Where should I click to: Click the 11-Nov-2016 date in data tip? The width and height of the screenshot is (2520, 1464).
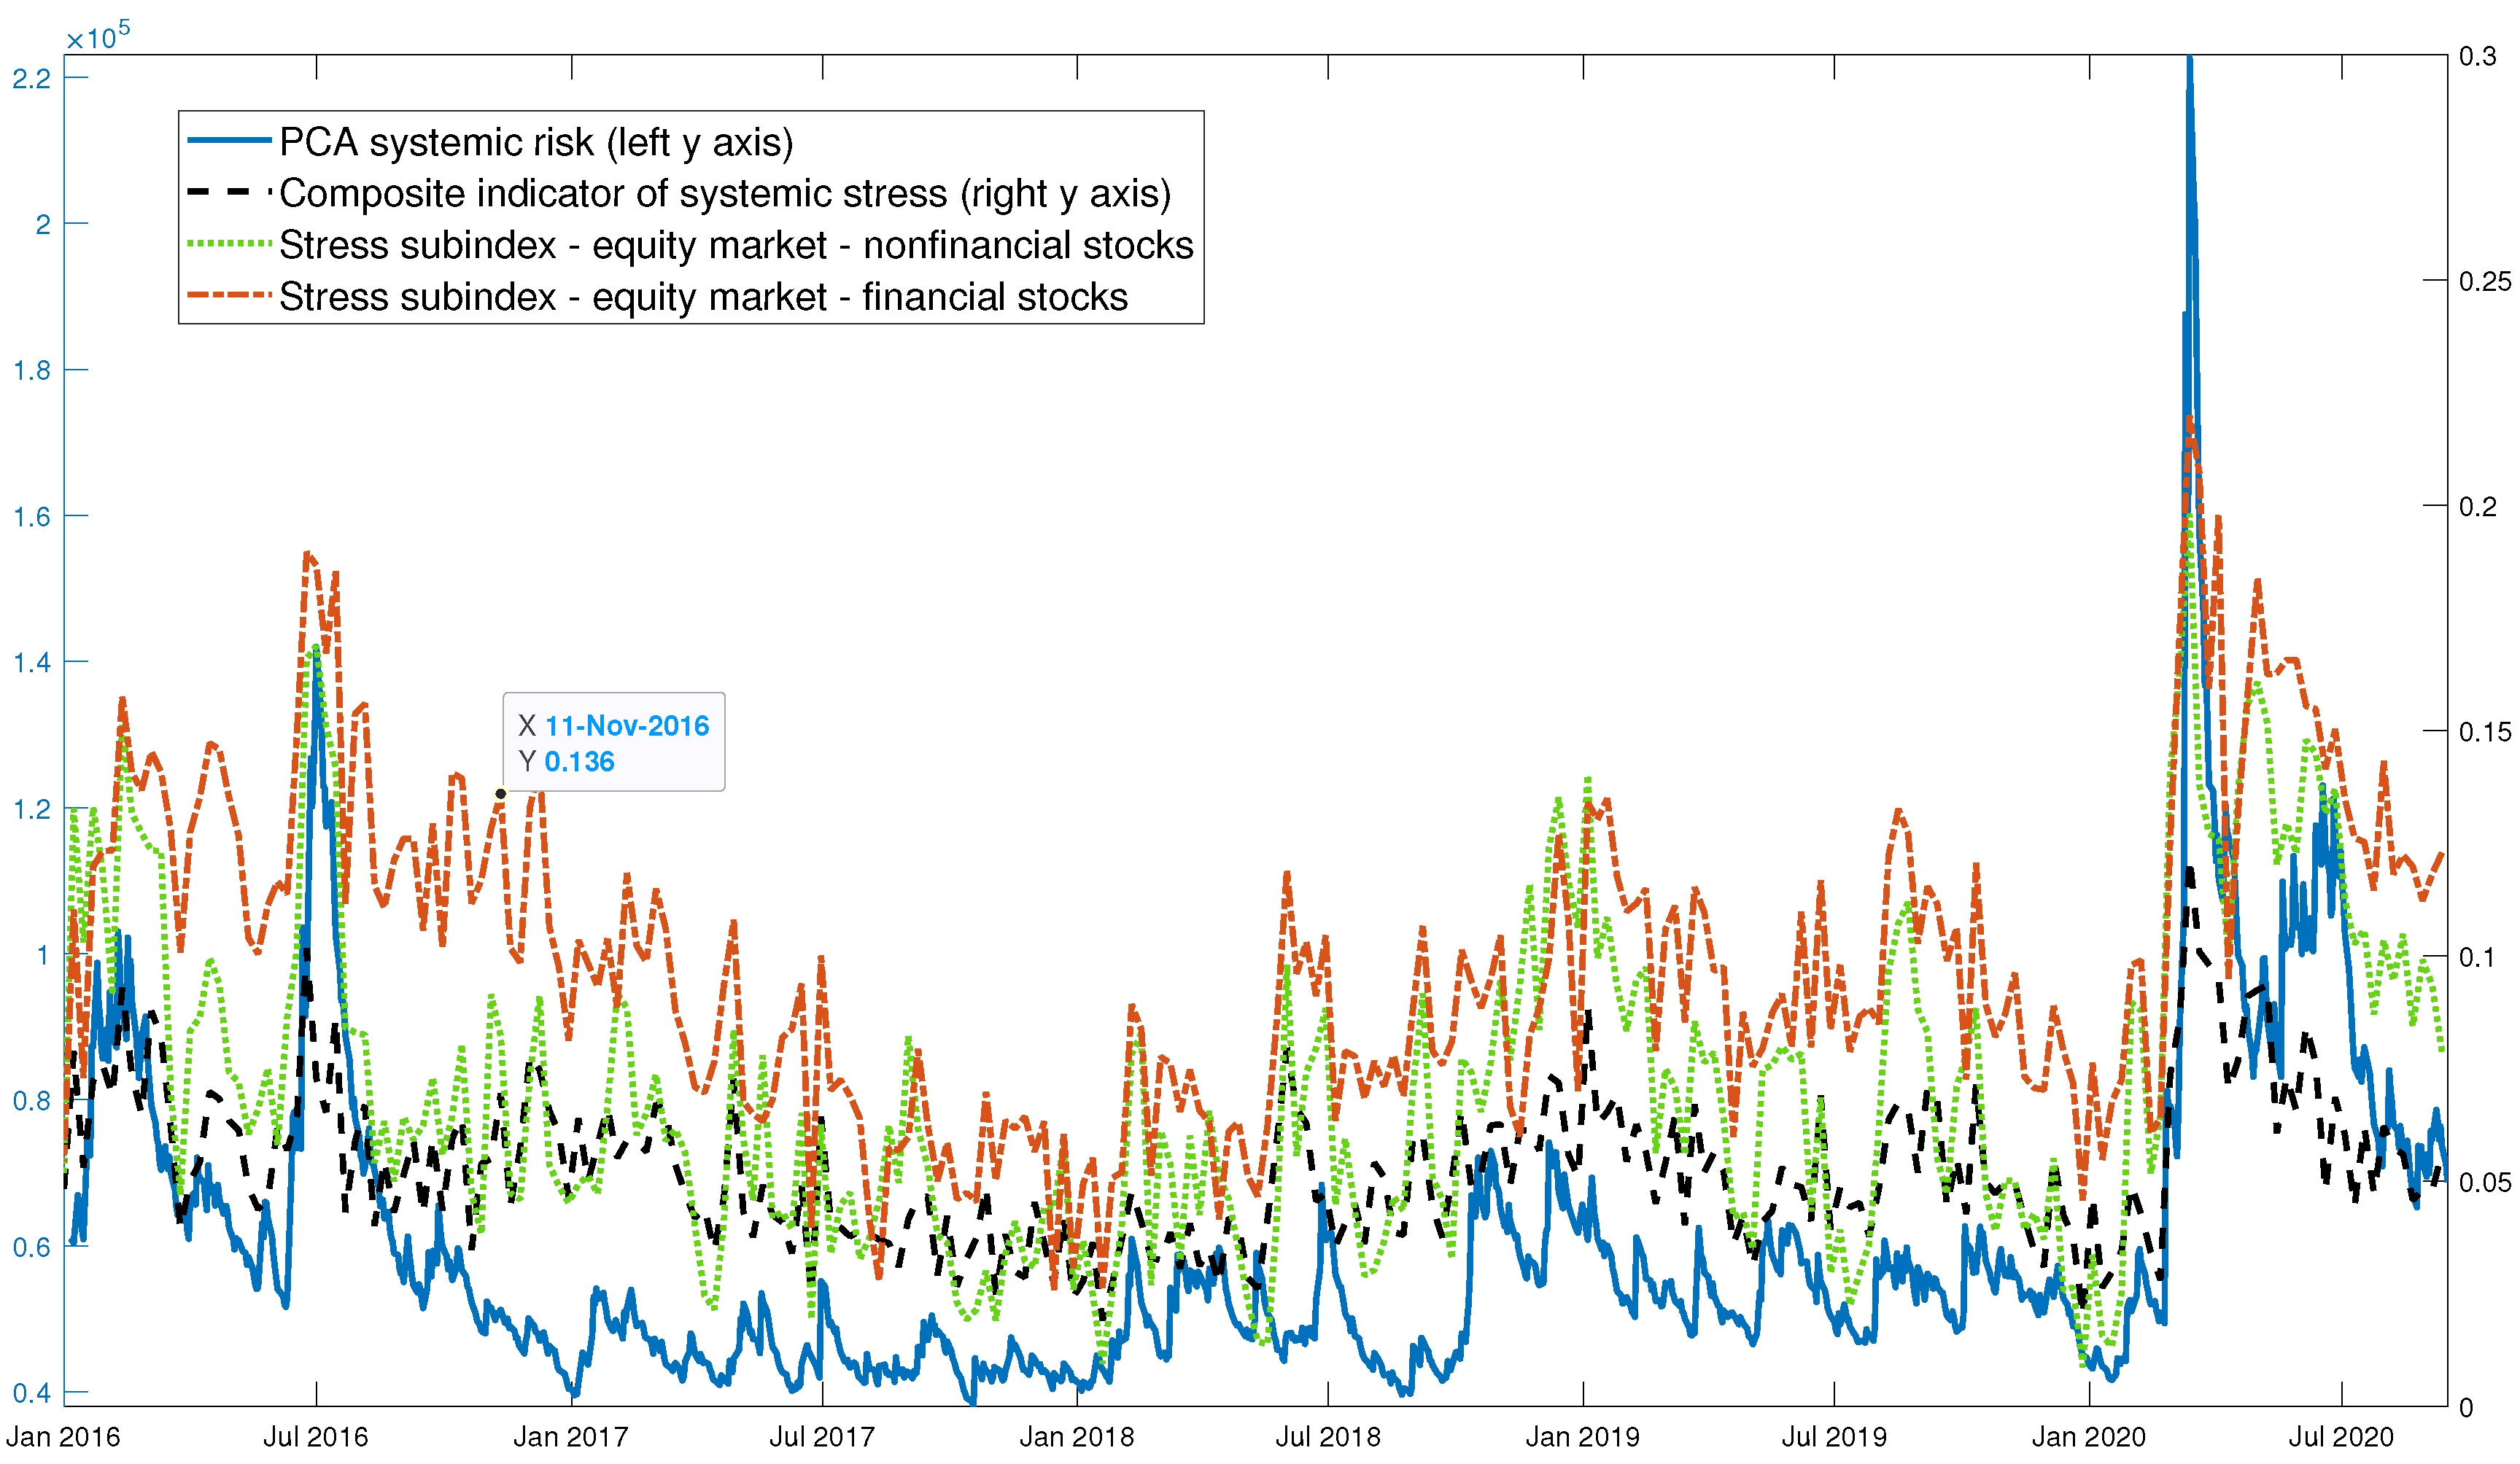(627, 725)
